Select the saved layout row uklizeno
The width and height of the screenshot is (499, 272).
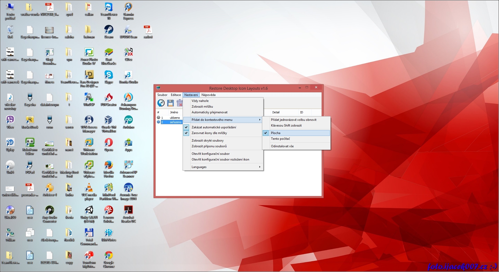[175, 118]
